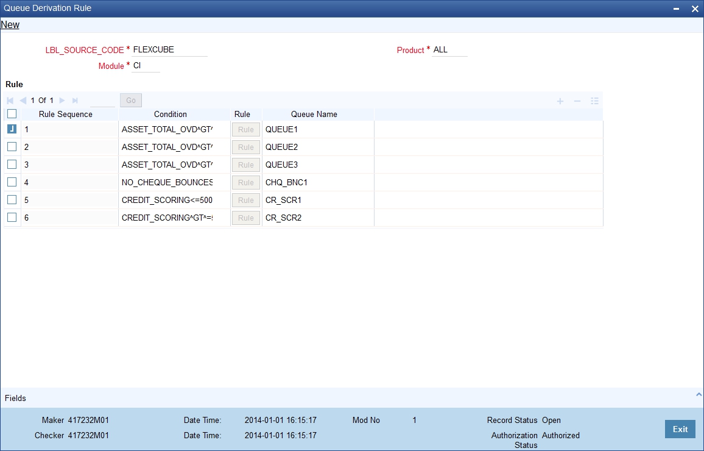Click the Exit button

pyautogui.click(x=680, y=429)
